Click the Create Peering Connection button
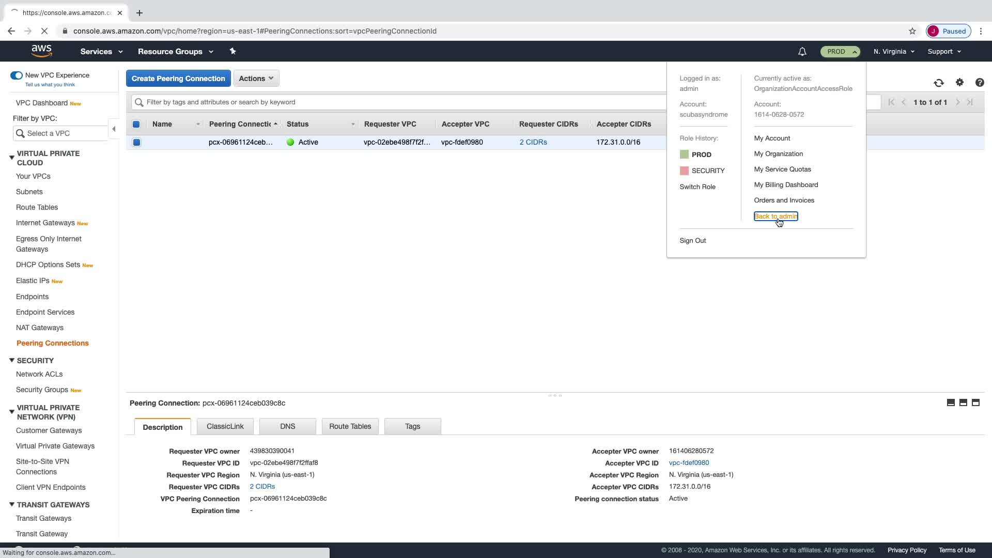The height and width of the screenshot is (558, 992). tap(178, 79)
